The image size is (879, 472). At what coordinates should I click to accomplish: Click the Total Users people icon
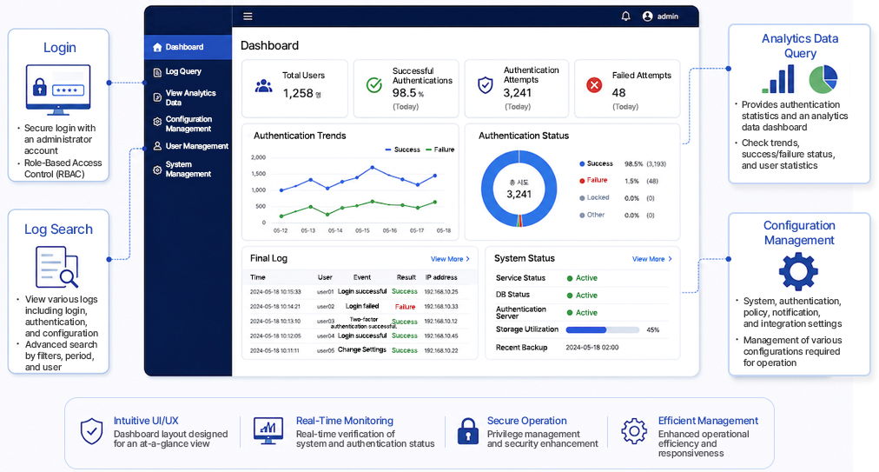click(263, 86)
